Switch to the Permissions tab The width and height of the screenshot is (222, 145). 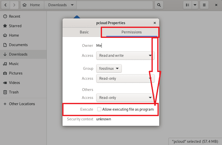click(131, 32)
